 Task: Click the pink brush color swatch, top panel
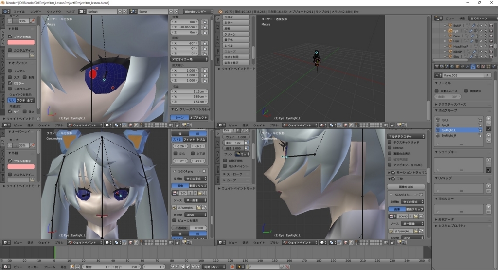click(21, 42)
